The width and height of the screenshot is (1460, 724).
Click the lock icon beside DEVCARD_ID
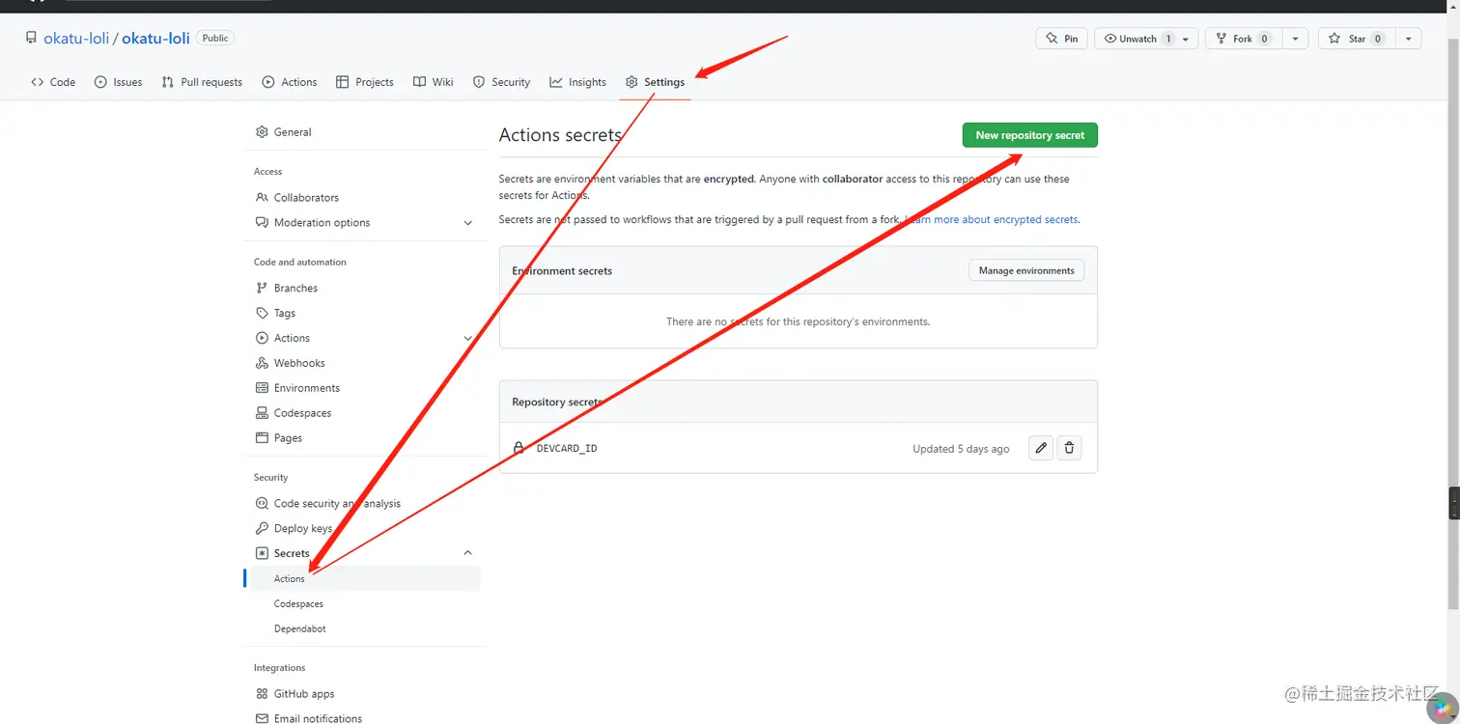(519, 448)
